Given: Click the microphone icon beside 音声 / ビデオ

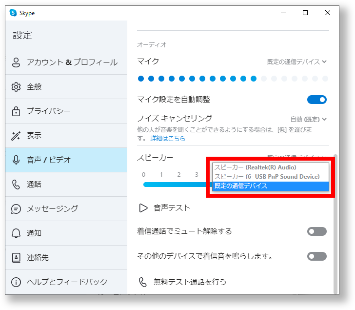Looking at the screenshot, I should tap(16, 160).
